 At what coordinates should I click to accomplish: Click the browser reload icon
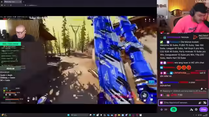(x=11, y=5)
